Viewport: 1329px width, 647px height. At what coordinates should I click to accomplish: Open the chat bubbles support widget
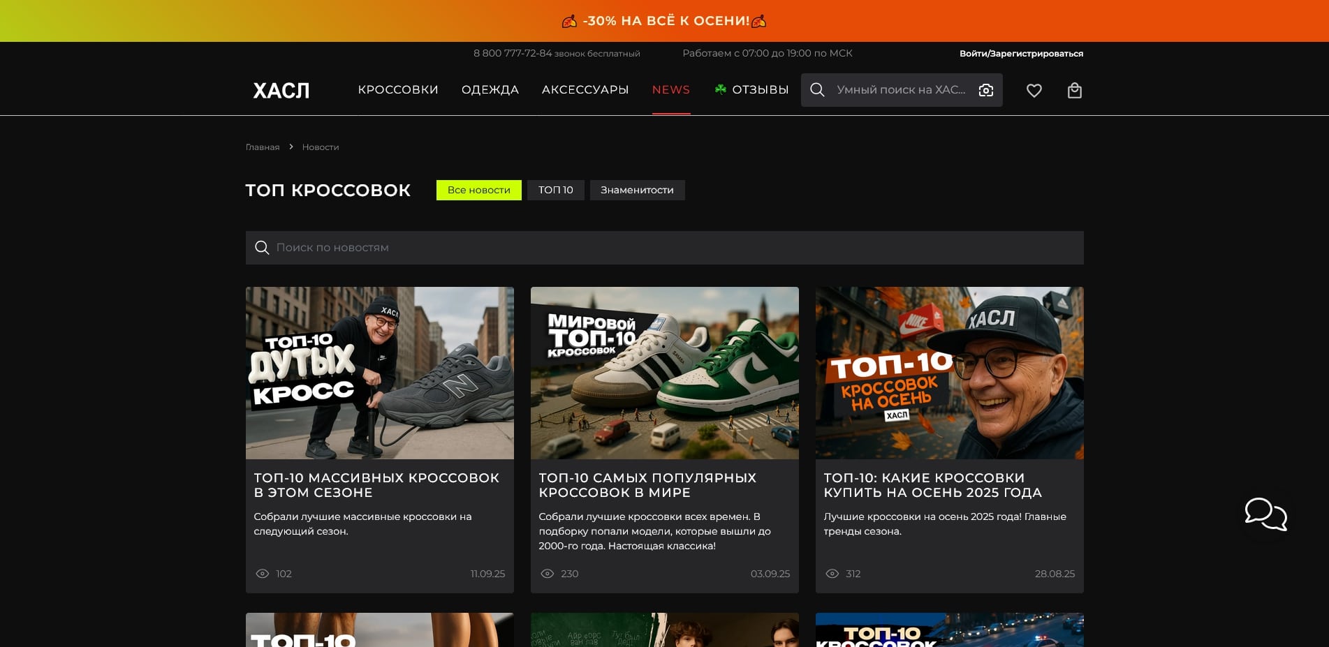(x=1265, y=514)
